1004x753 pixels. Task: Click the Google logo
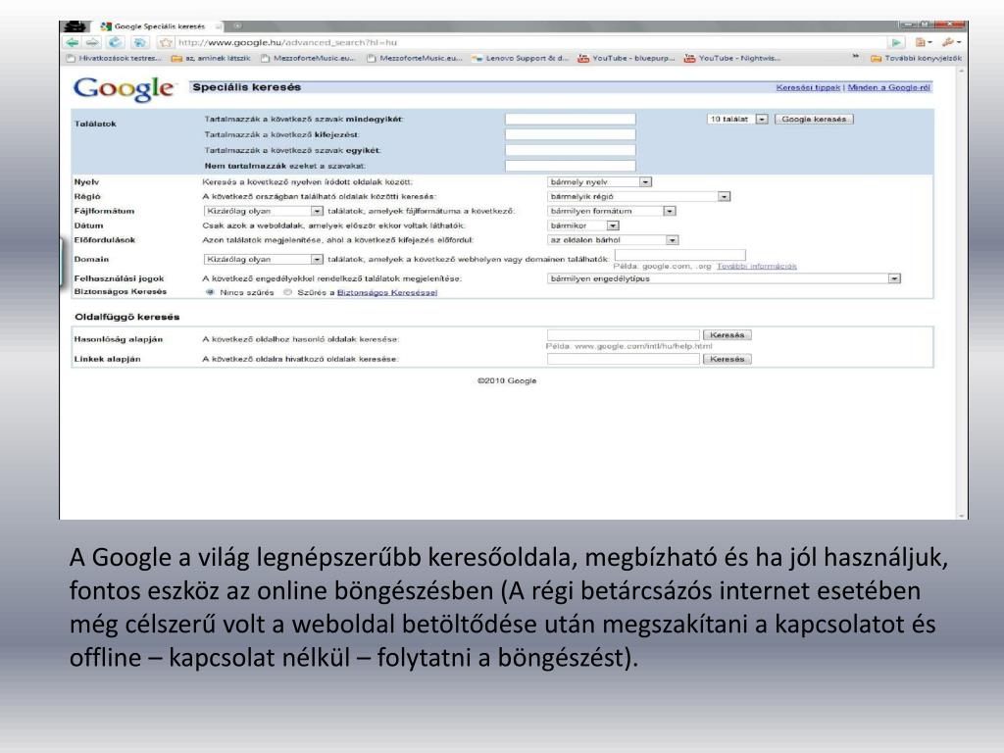point(124,88)
